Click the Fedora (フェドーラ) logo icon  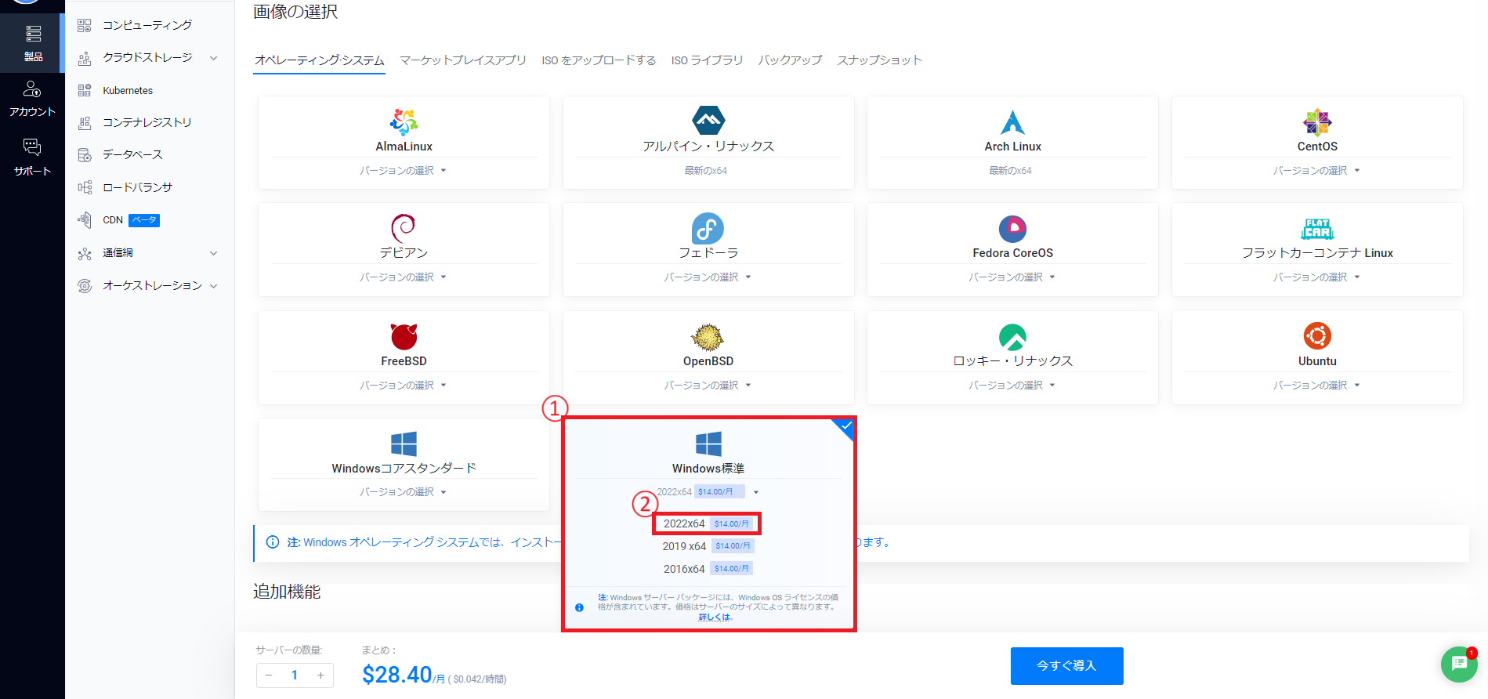tap(708, 228)
